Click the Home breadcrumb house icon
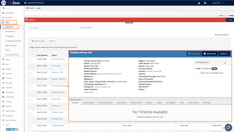The image size is (234, 132). coord(28,8)
